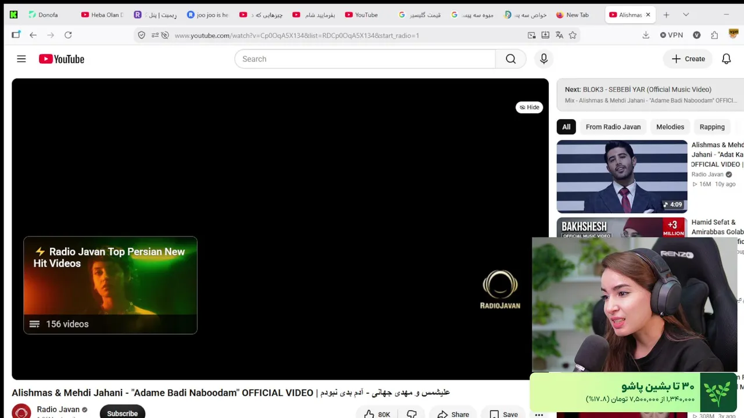Switch to the بفرمایید شام YouTube tab
Screen dimensions: 744x418
pos(313,15)
